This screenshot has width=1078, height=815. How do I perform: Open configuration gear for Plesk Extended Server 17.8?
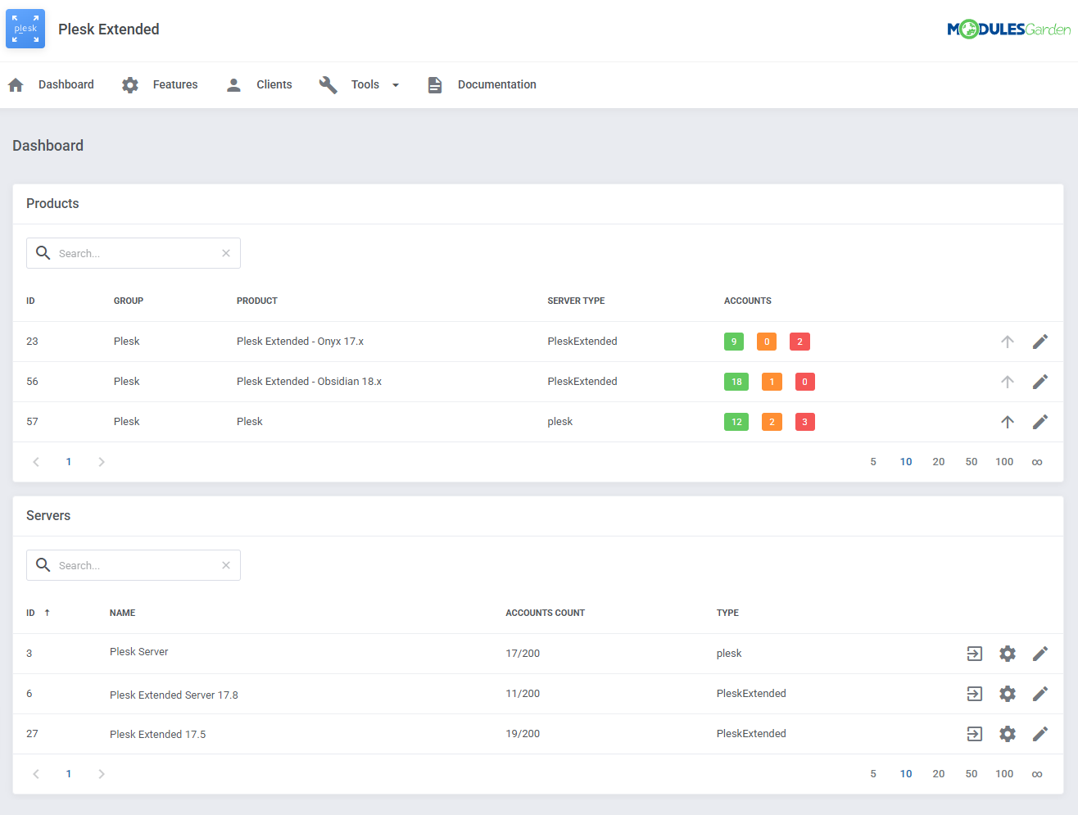click(x=1007, y=693)
